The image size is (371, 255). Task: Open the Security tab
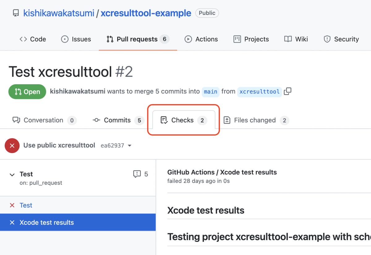[x=341, y=39]
